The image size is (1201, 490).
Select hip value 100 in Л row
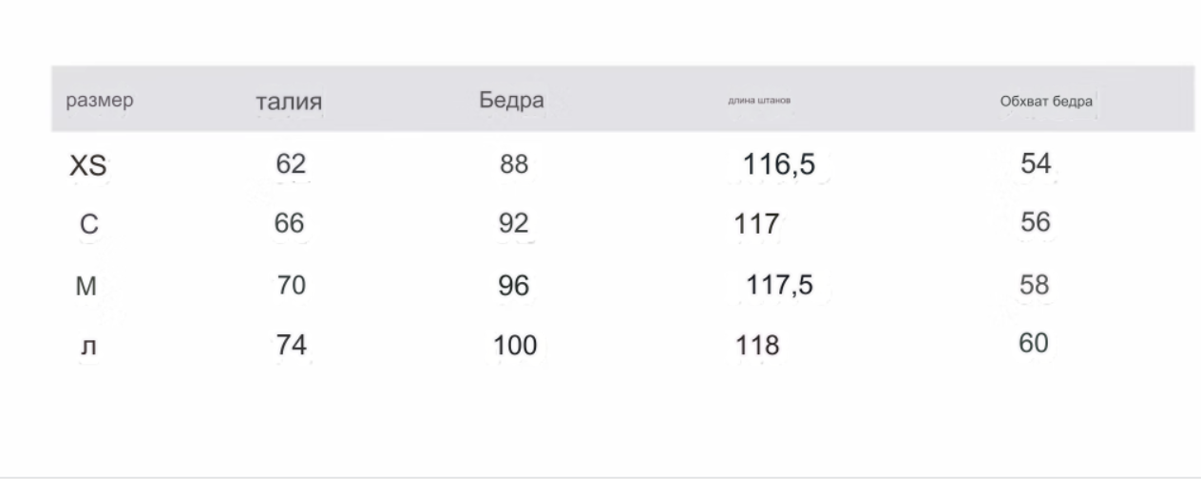pyautogui.click(x=515, y=346)
